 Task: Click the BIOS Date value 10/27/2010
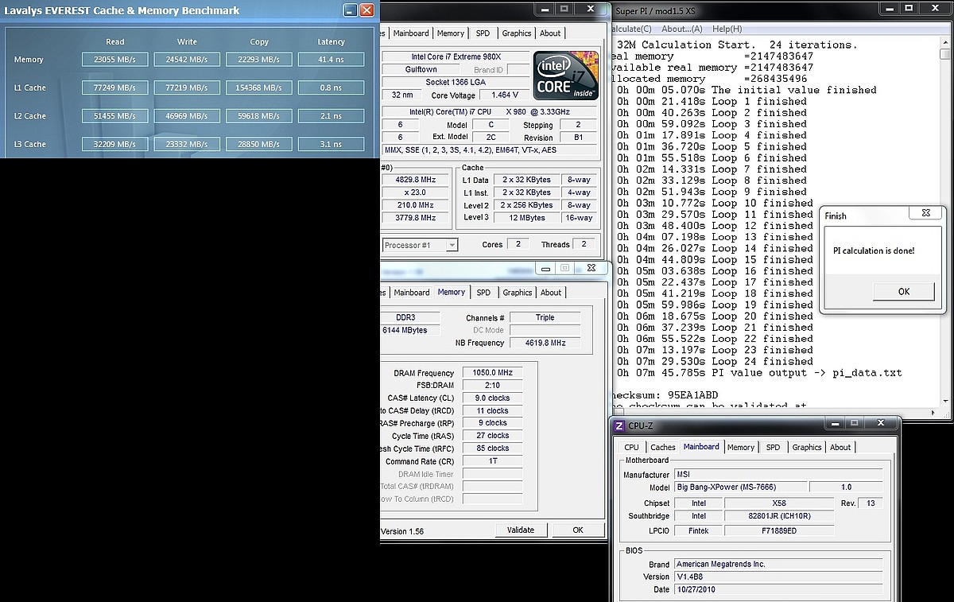pyautogui.click(x=778, y=589)
